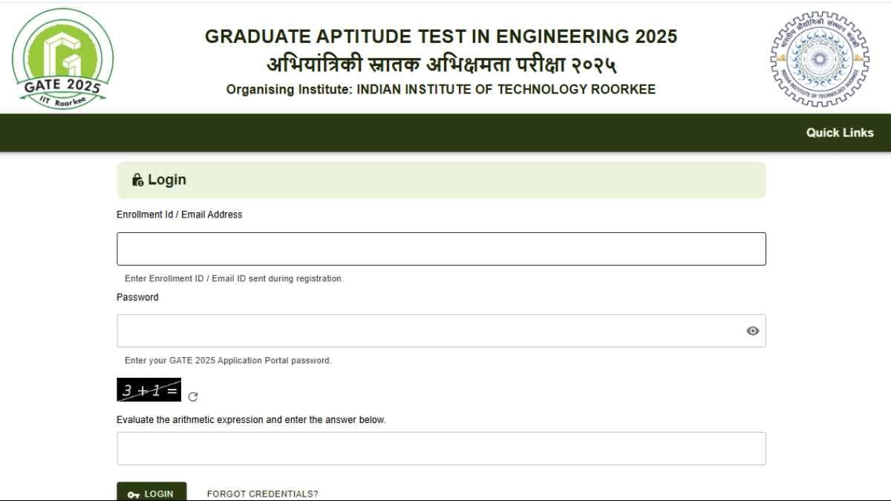891x501 pixels.
Task: Click the enrollment helper text below the field
Action: [x=232, y=278]
